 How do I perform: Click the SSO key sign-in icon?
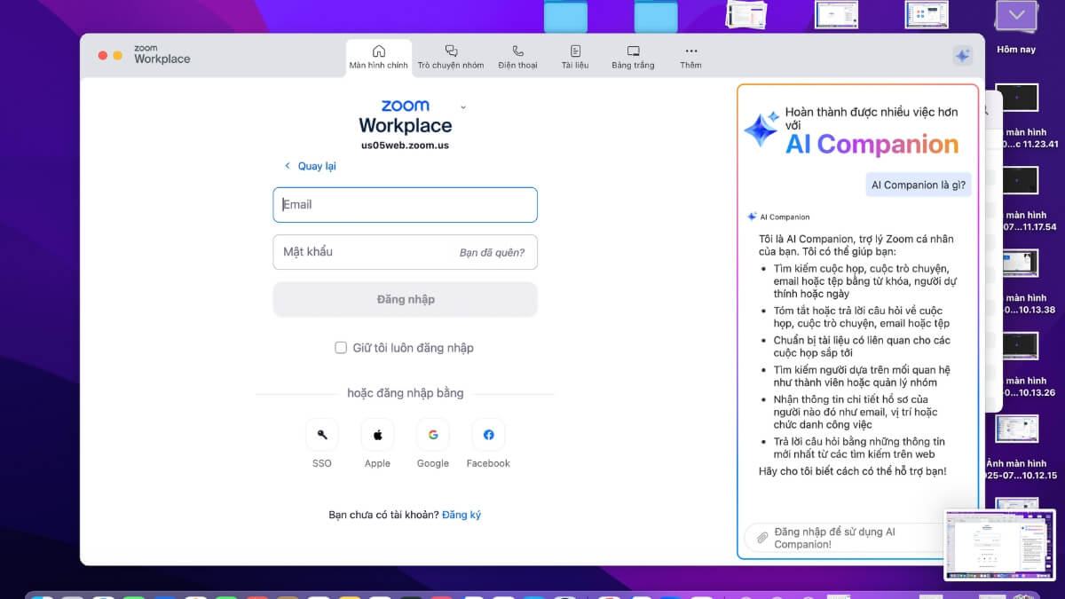(322, 435)
